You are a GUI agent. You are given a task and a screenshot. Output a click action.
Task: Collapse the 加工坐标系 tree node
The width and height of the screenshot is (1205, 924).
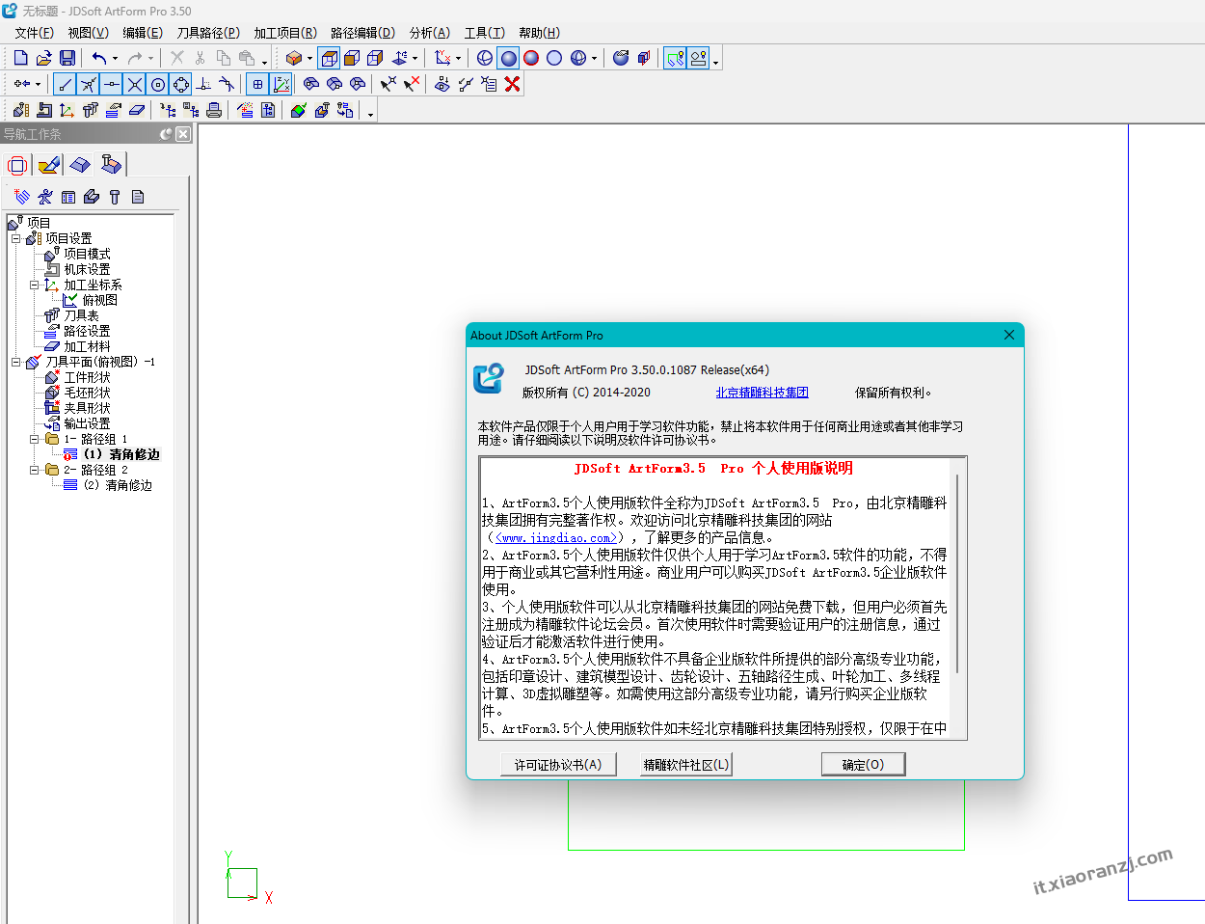(x=34, y=285)
